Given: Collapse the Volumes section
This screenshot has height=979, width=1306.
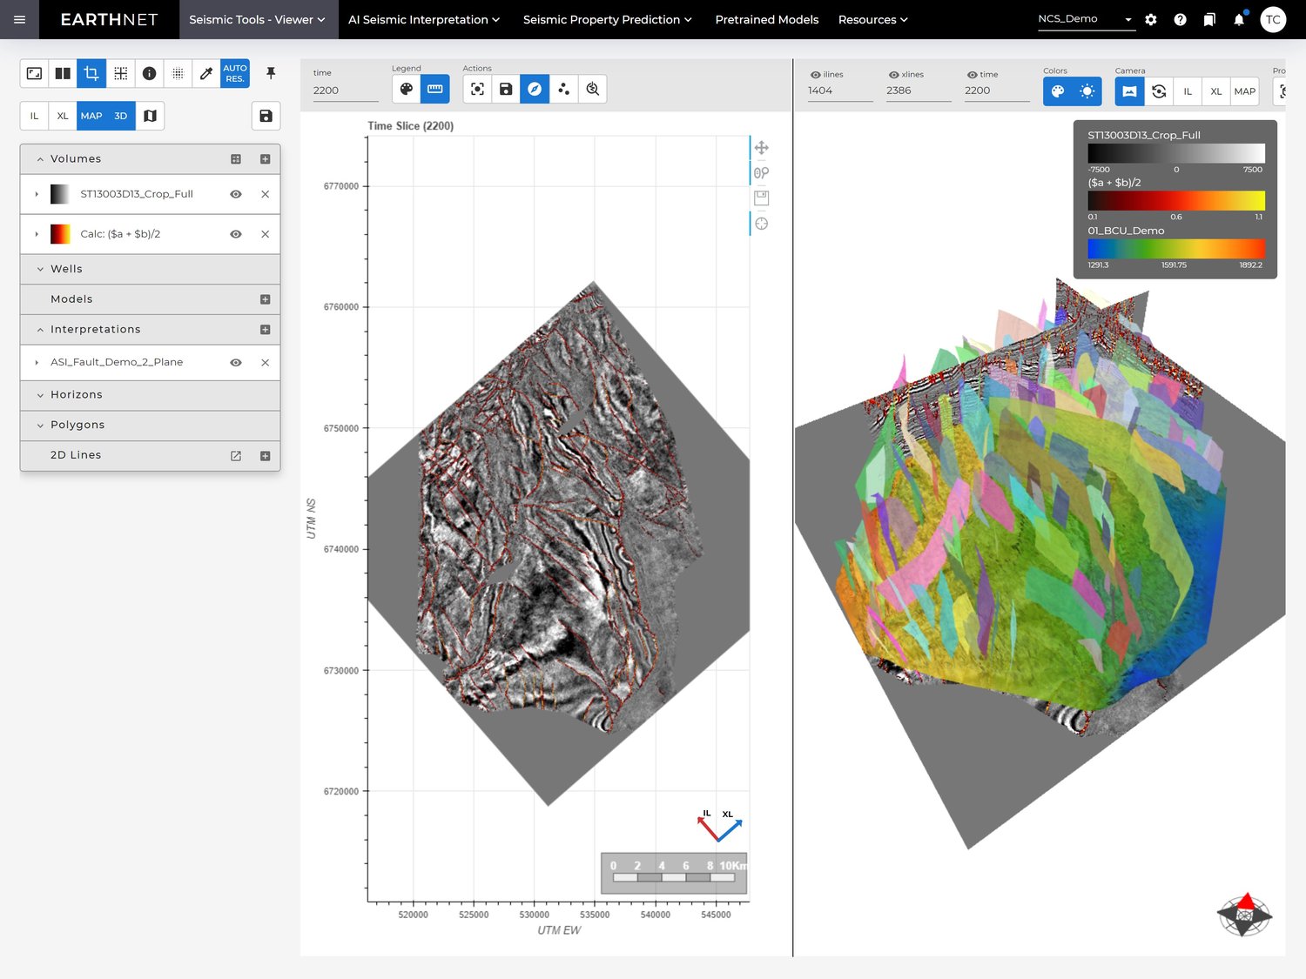Looking at the screenshot, I should coord(40,159).
